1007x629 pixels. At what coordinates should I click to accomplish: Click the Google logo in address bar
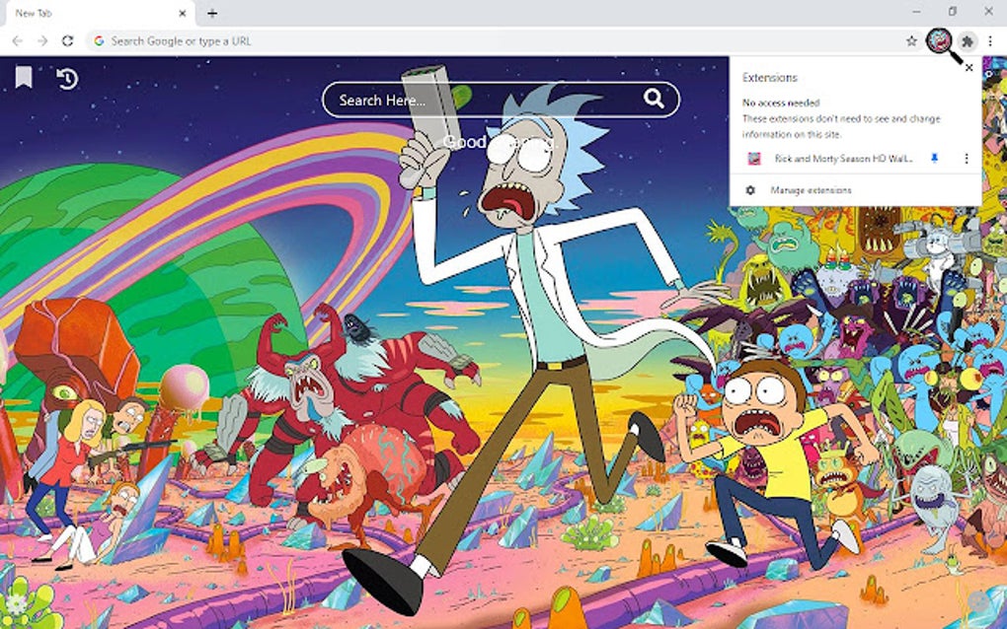(99, 41)
